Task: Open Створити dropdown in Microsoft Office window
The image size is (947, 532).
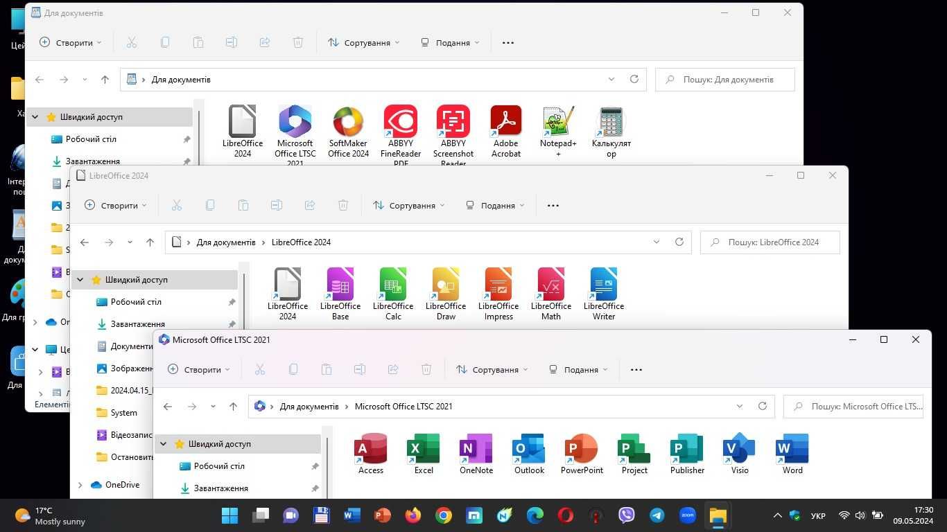Action: coord(199,369)
